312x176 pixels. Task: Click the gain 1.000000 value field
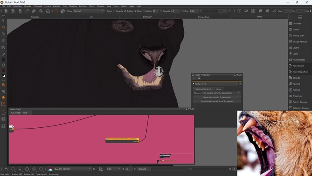(144, 169)
